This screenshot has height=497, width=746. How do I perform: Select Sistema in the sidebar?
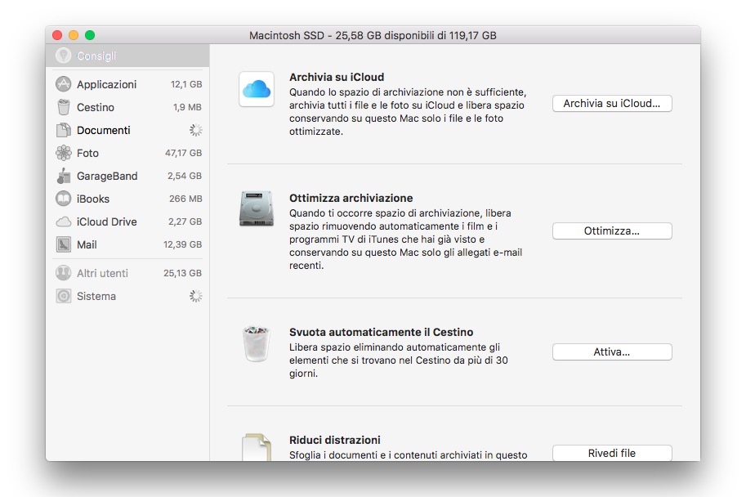[x=127, y=296]
